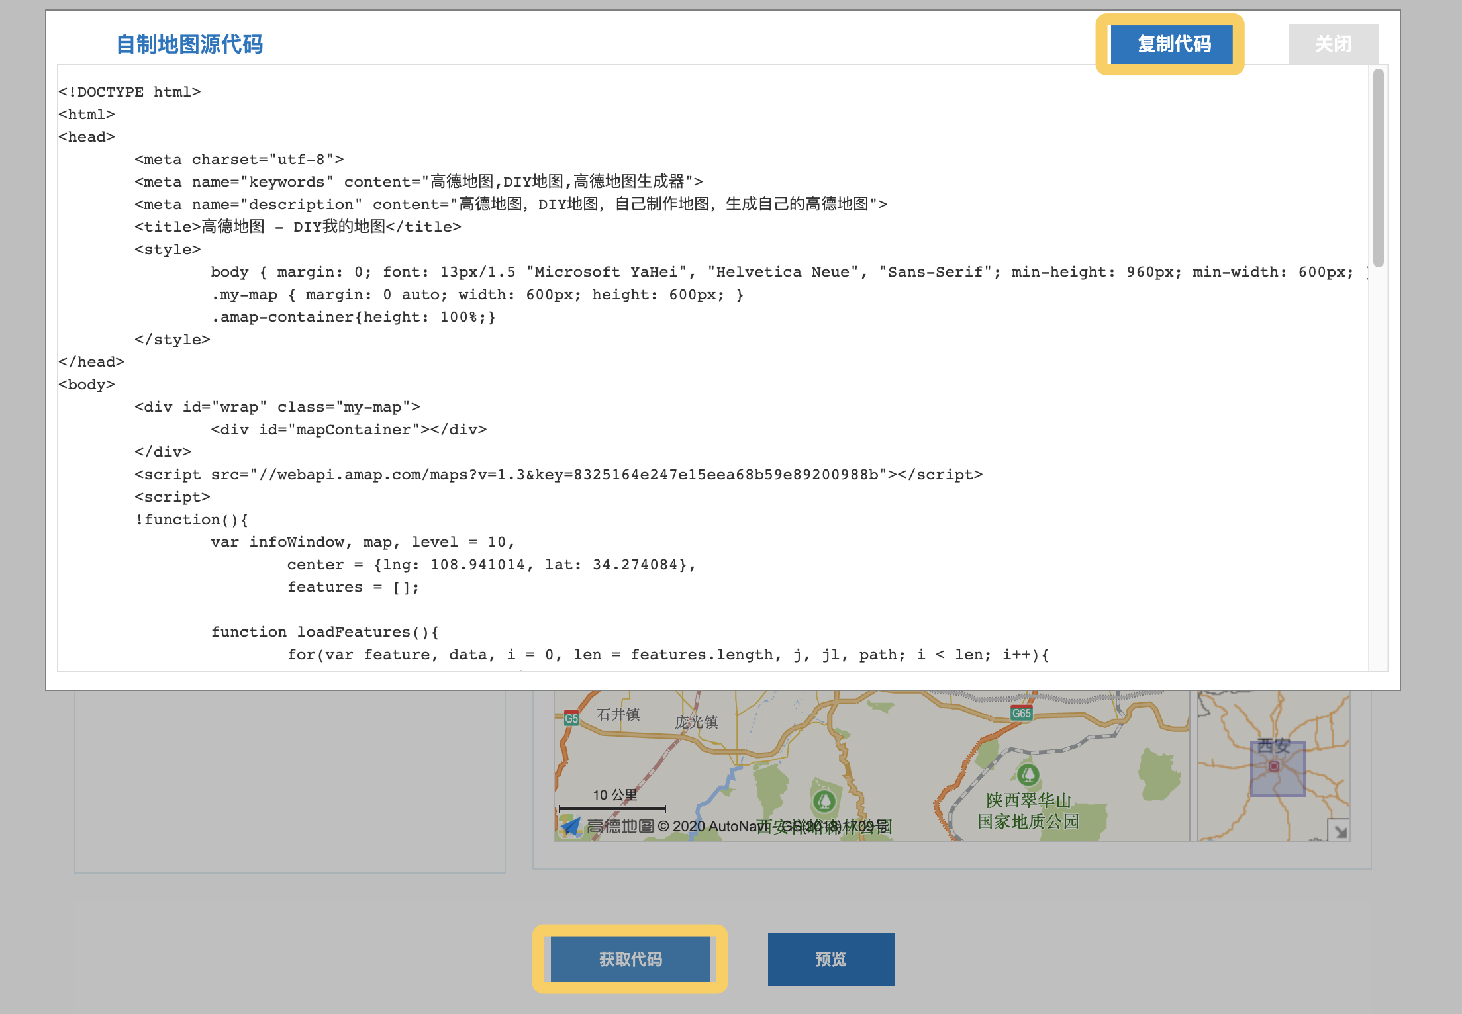This screenshot has width=1462, height=1014.
Task: Open the 预览 preview button
Action: click(831, 959)
